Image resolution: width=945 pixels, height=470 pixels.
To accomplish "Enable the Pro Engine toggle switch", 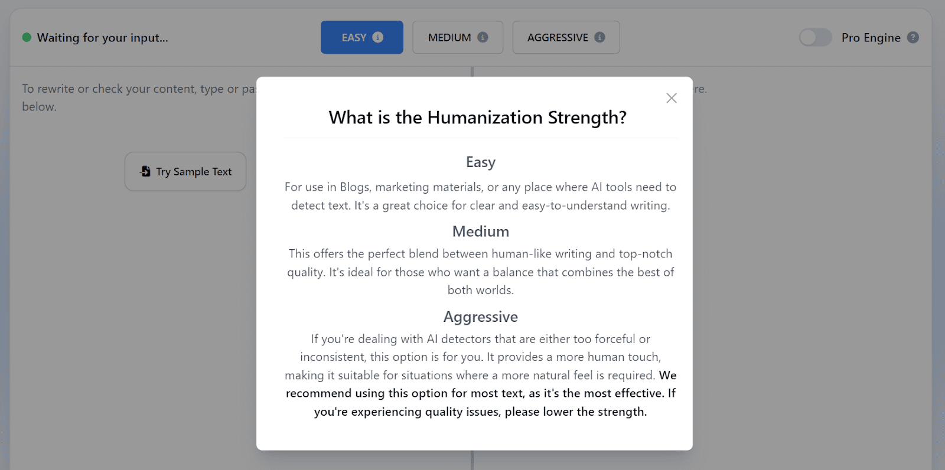I will [x=815, y=37].
